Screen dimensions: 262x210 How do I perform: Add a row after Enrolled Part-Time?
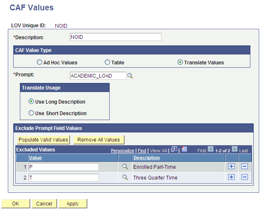[231, 166]
